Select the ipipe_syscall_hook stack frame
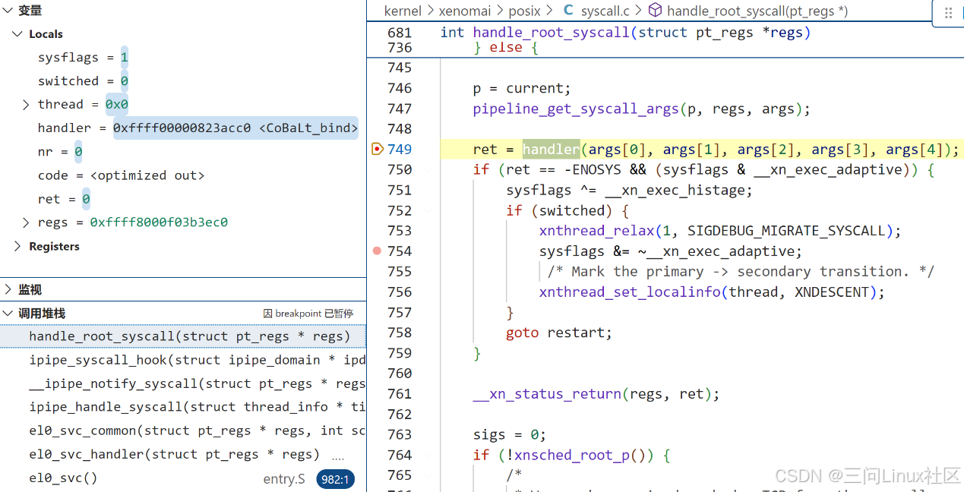The width and height of the screenshot is (964, 492). (x=182, y=360)
